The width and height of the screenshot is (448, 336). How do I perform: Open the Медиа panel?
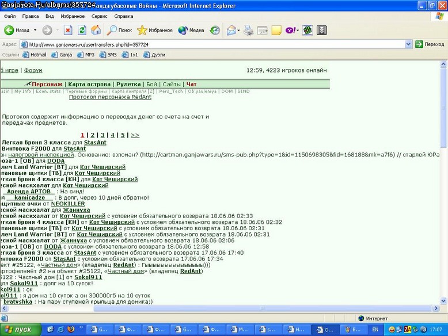[191, 30]
